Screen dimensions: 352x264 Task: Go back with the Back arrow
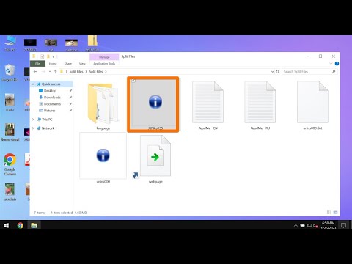point(35,72)
